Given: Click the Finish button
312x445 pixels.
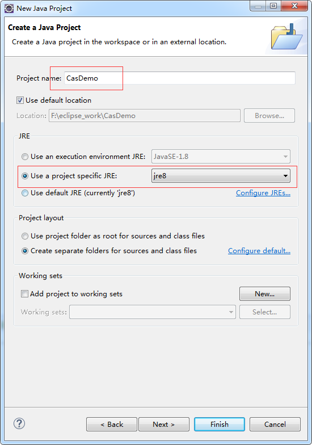Looking at the screenshot, I should coord(220,425).
